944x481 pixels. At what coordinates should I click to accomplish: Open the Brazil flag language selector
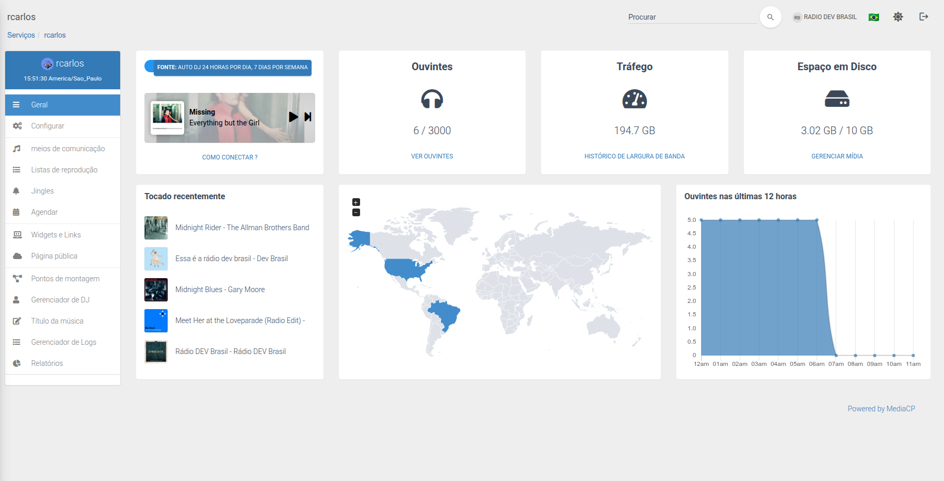click(873, 17)
